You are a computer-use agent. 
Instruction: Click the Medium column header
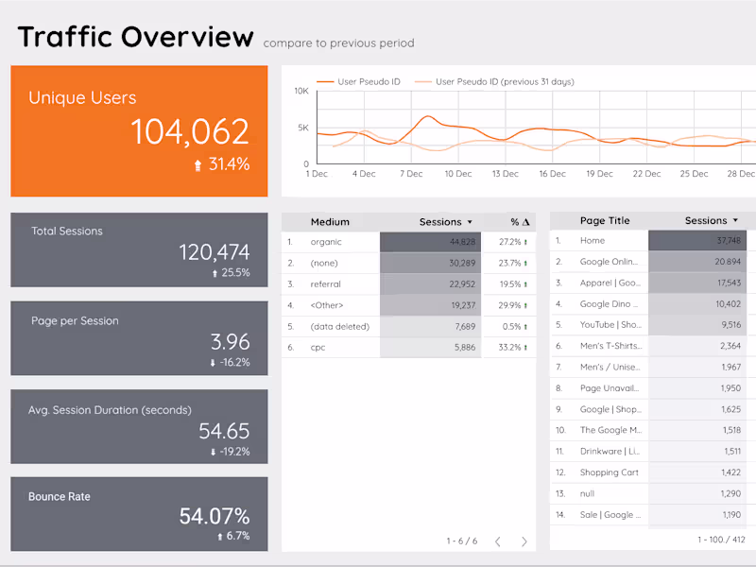tap(330, 221)
